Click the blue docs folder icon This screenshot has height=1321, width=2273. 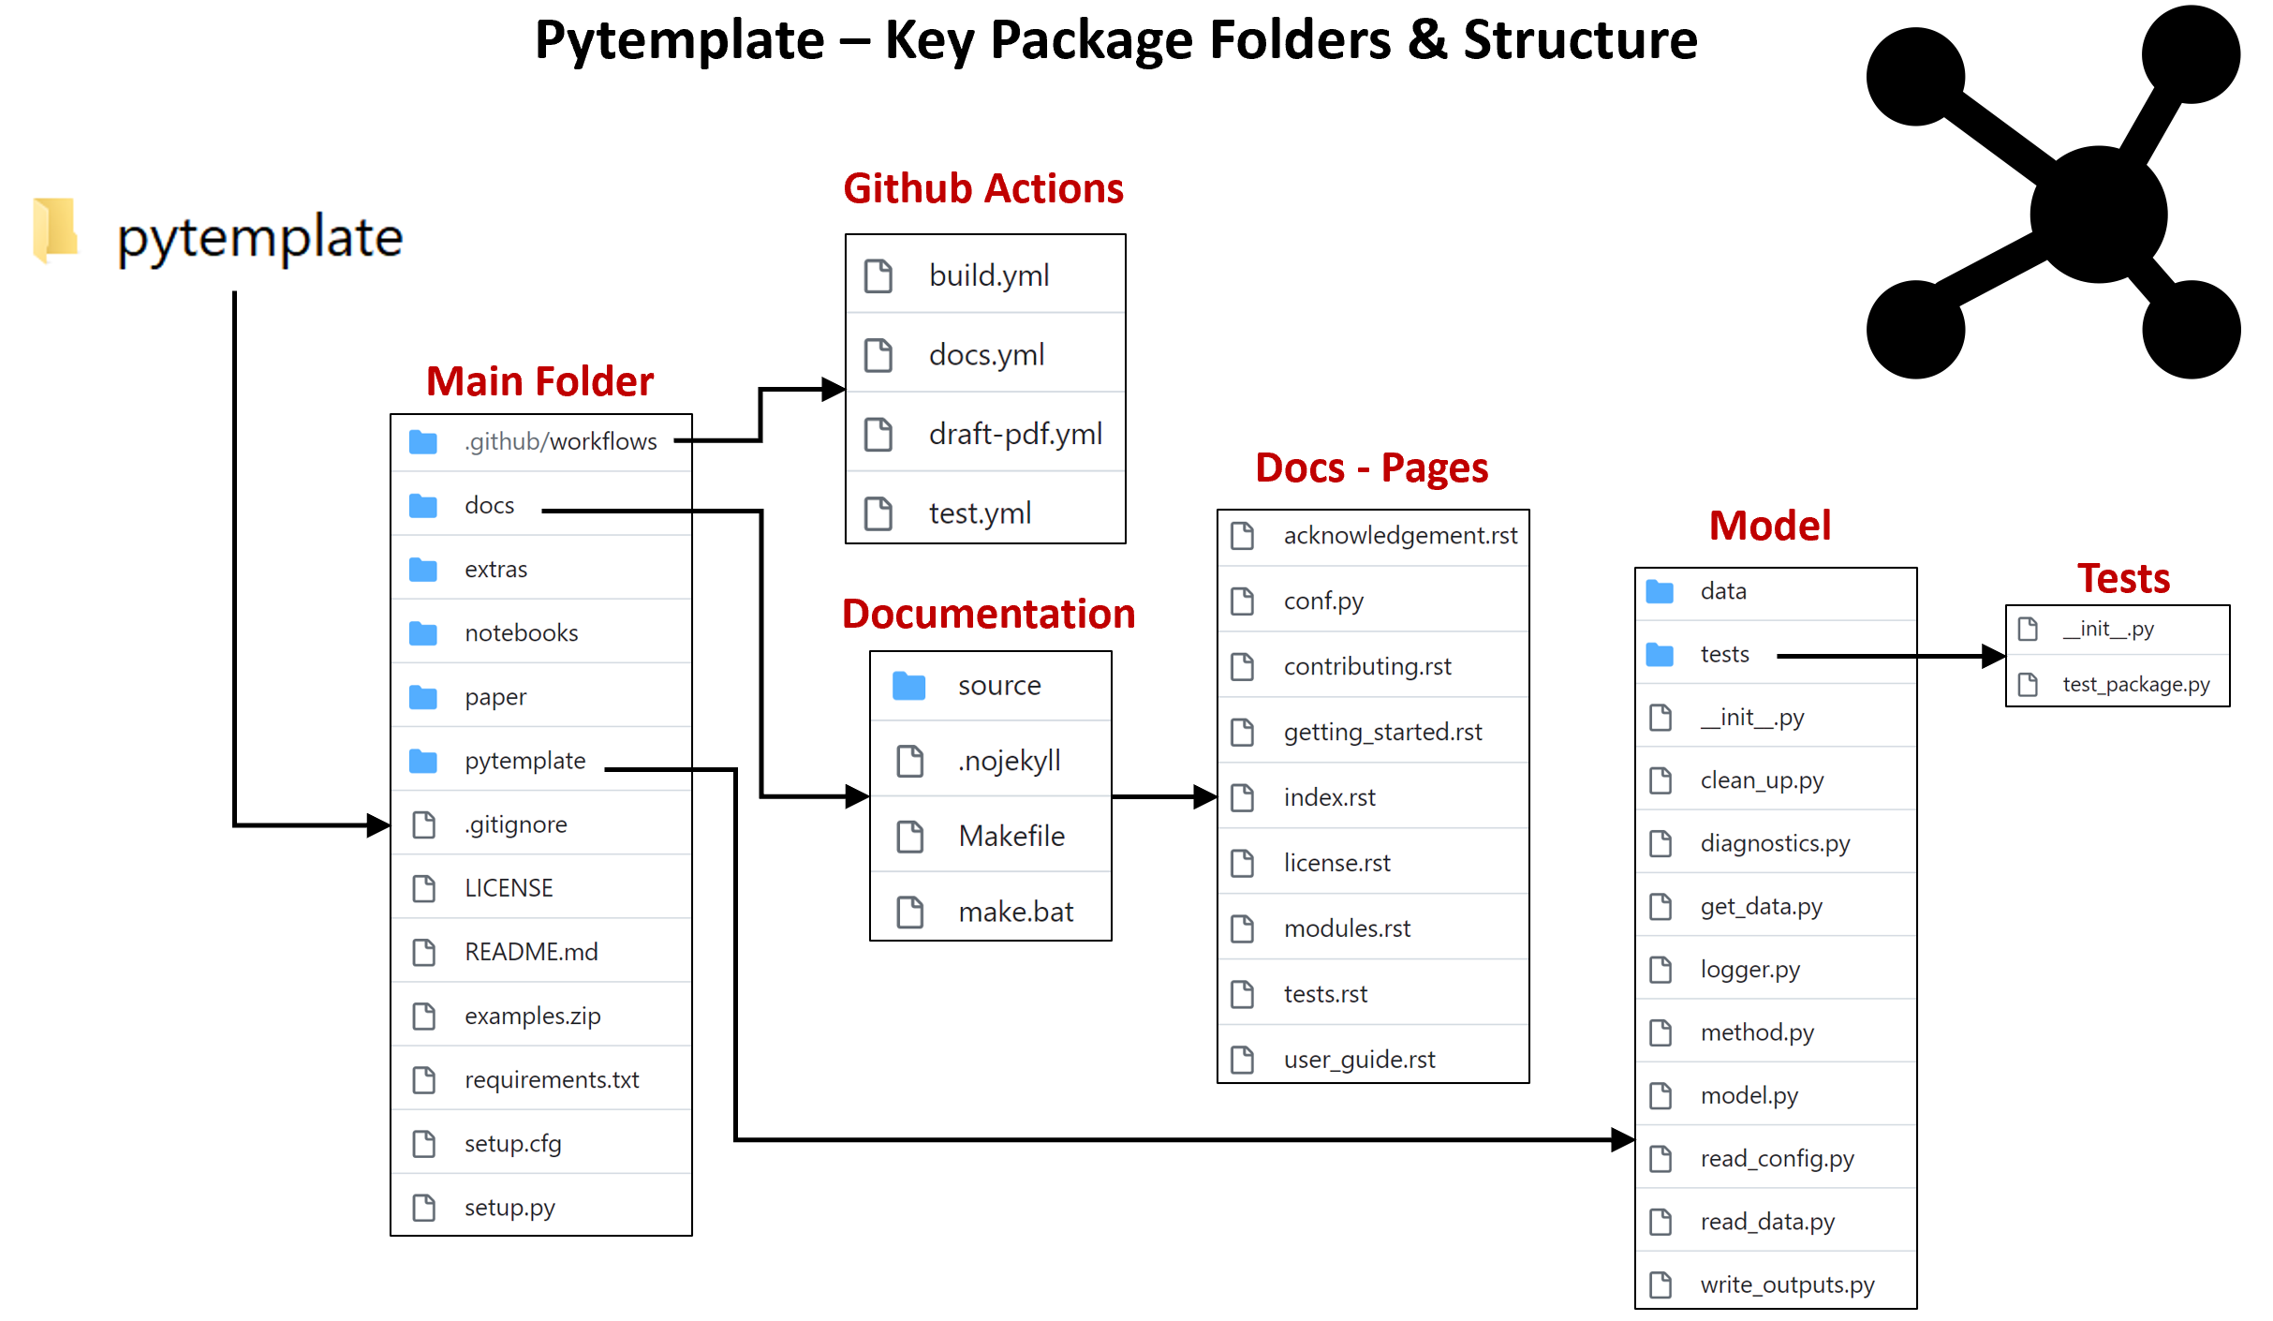coord(423,506)
